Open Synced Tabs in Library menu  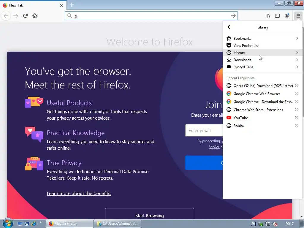[263, 67]
